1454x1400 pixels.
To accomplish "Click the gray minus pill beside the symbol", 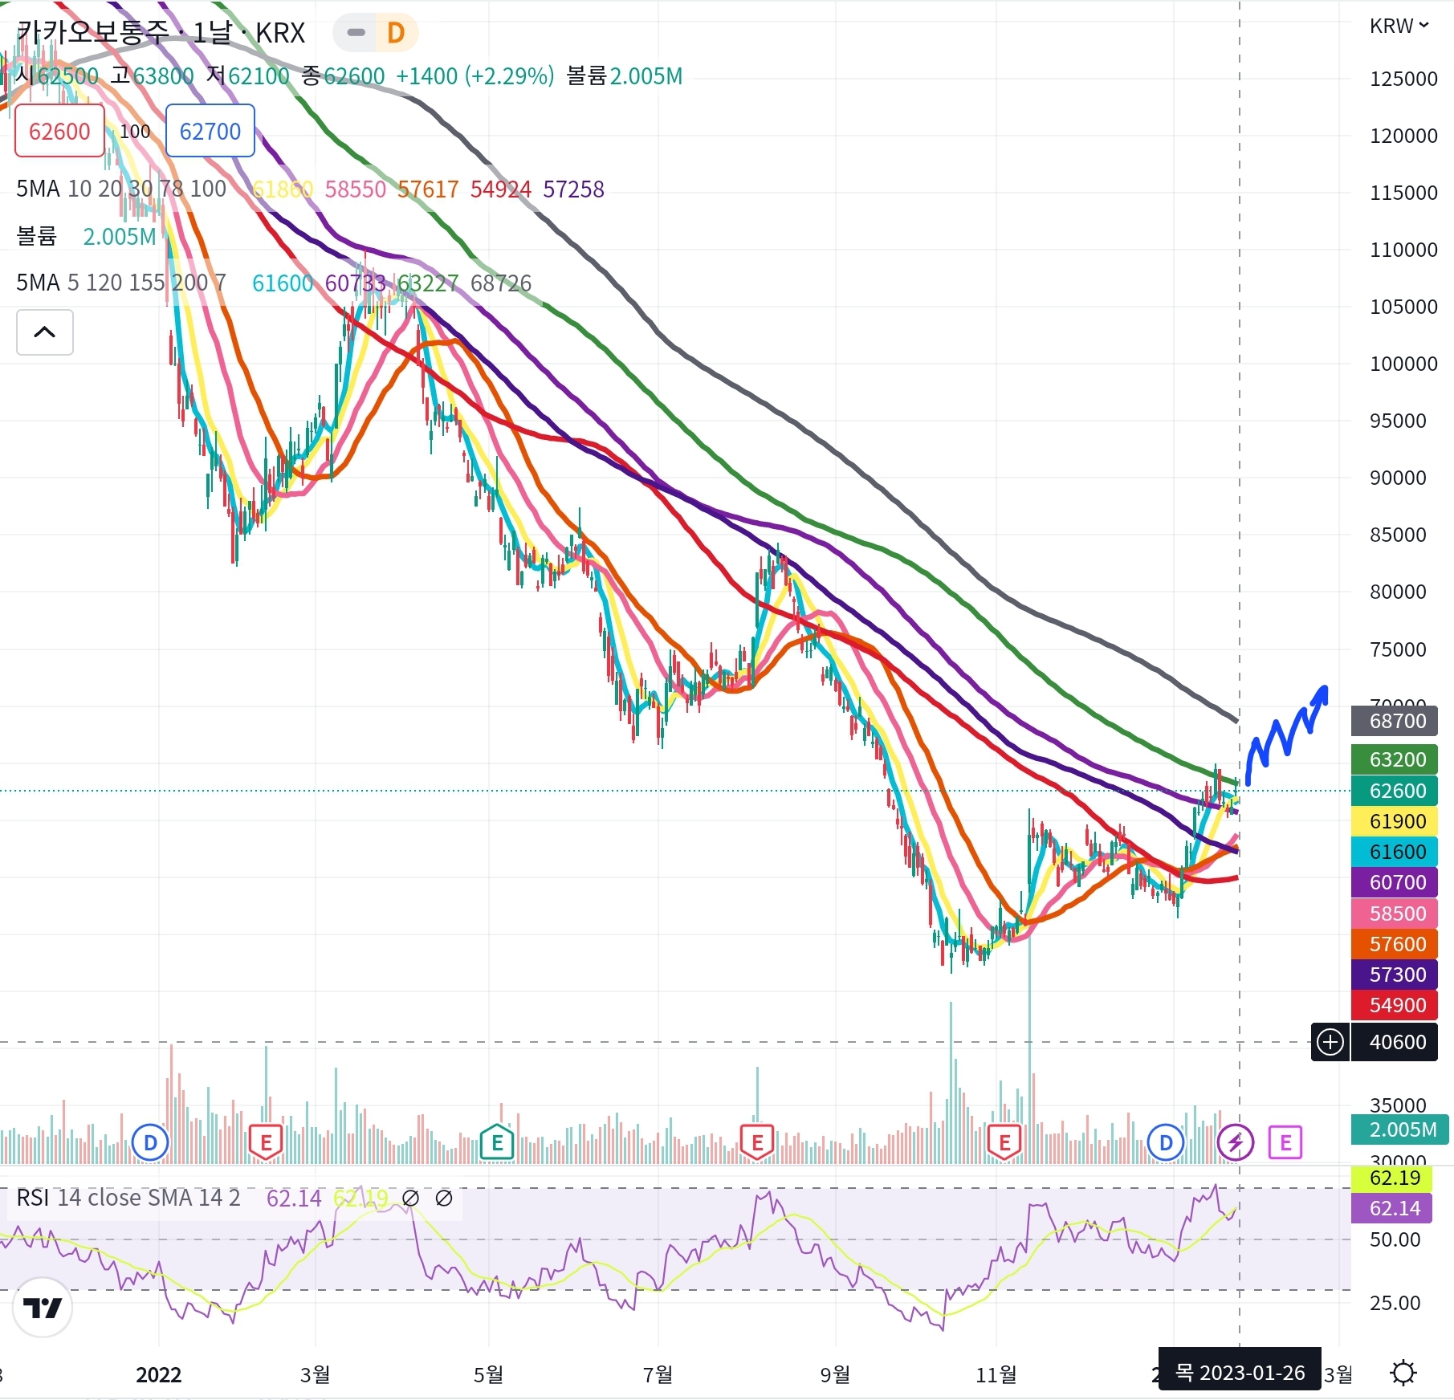I will (x=356, y=33).
